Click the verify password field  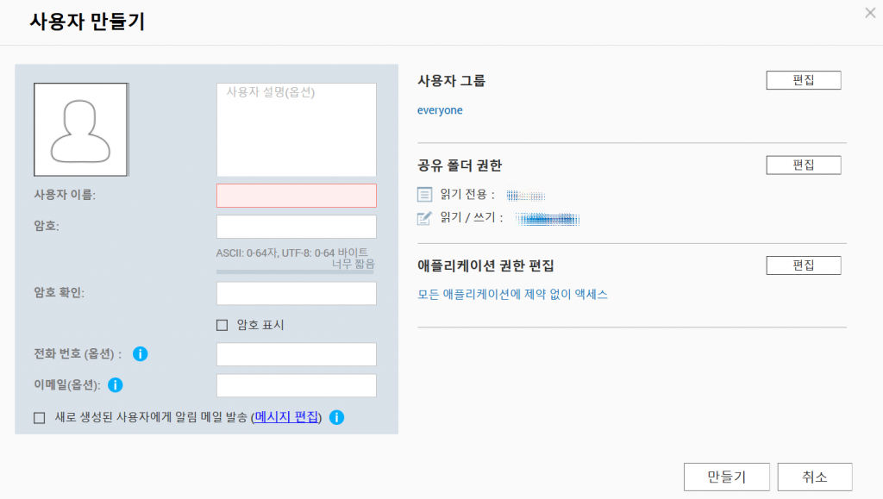click(297, 294)
